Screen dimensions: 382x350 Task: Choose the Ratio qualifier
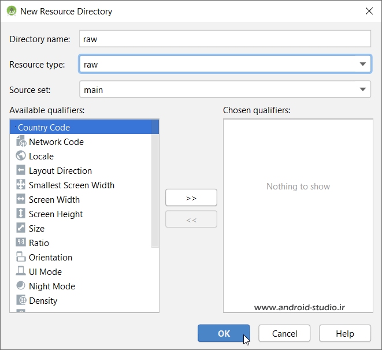[x=39, y=243]
